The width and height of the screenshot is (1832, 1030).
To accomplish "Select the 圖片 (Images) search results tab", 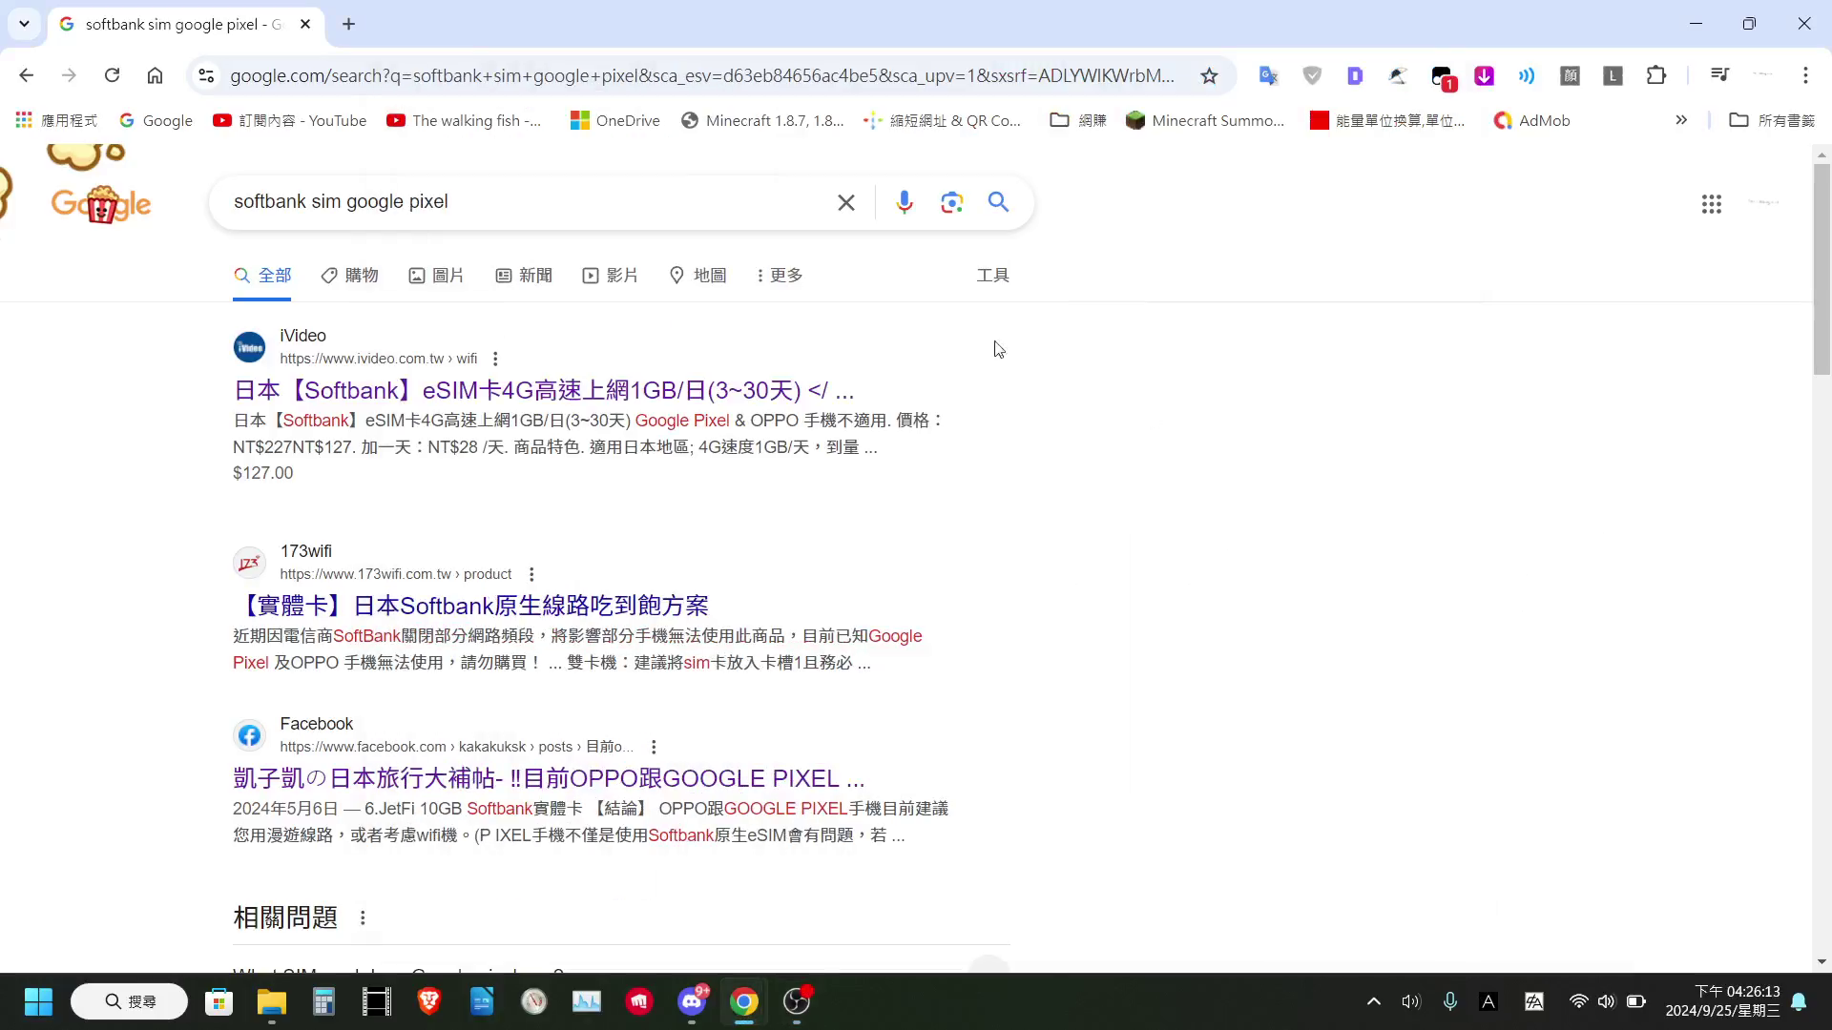I will point(448,274).
